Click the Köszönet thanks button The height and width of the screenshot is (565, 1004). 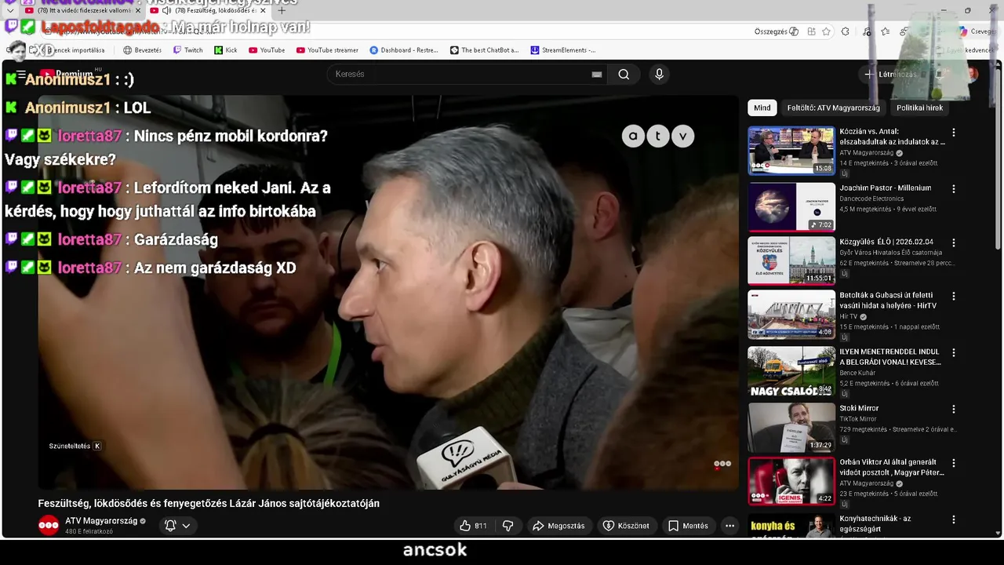click(x=626, y=526)
